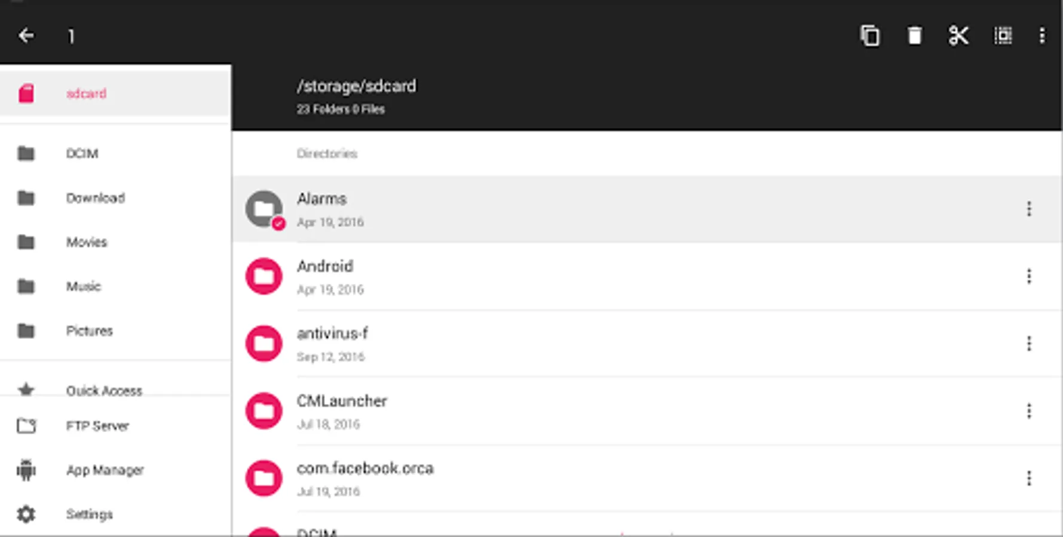Open FTP Server from sidebar
The image size is (1063, 537).
(97, 426)
